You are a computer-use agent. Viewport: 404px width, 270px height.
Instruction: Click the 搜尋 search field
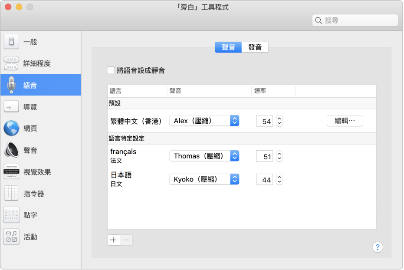pos(355,20)
